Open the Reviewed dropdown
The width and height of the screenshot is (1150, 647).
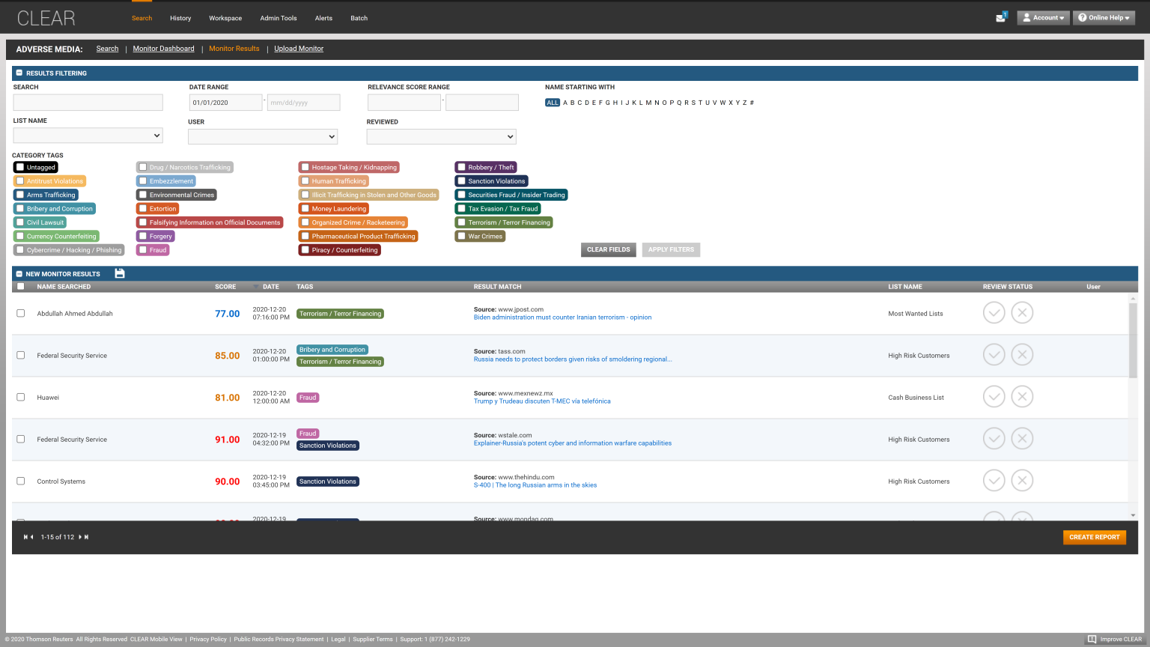[x=441, y=136]
